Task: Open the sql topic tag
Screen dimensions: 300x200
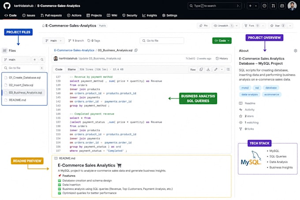Action: coord(257,88)
